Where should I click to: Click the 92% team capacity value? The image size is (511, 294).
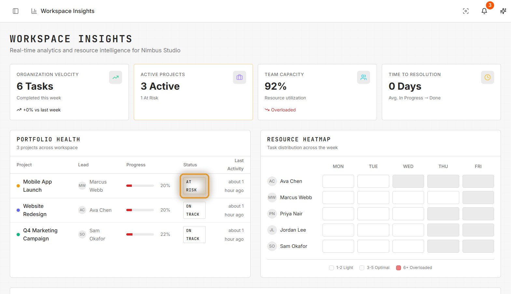coord(276,86)
